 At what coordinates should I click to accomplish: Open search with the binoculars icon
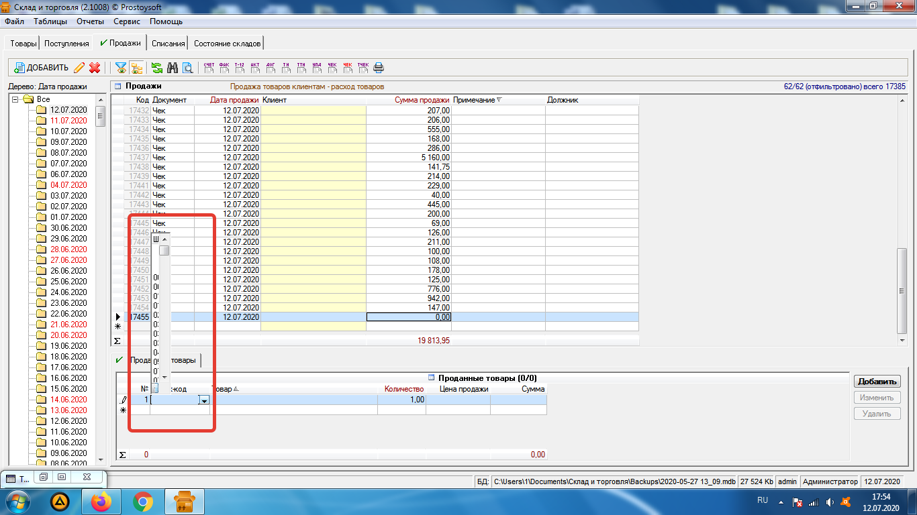point(172,68)
